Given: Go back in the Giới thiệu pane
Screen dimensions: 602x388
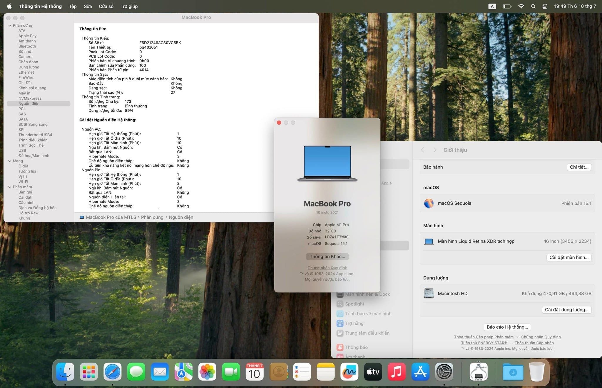Looking at the screenshot, I should coord(422,150).
